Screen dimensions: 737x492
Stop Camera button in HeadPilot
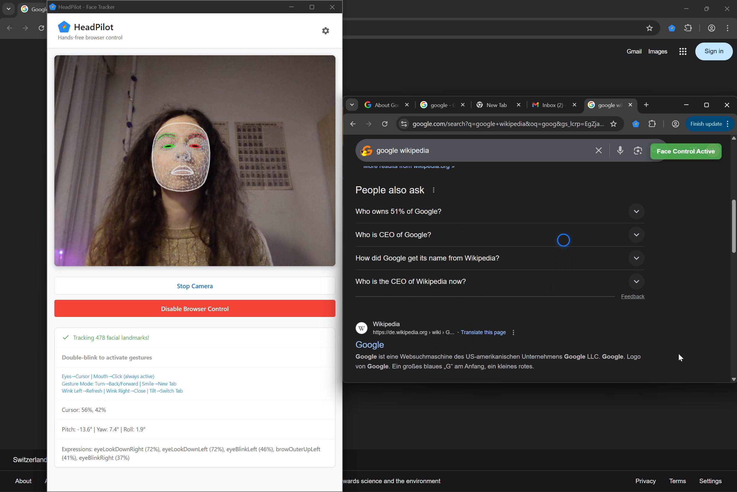(x=194, y=286)
